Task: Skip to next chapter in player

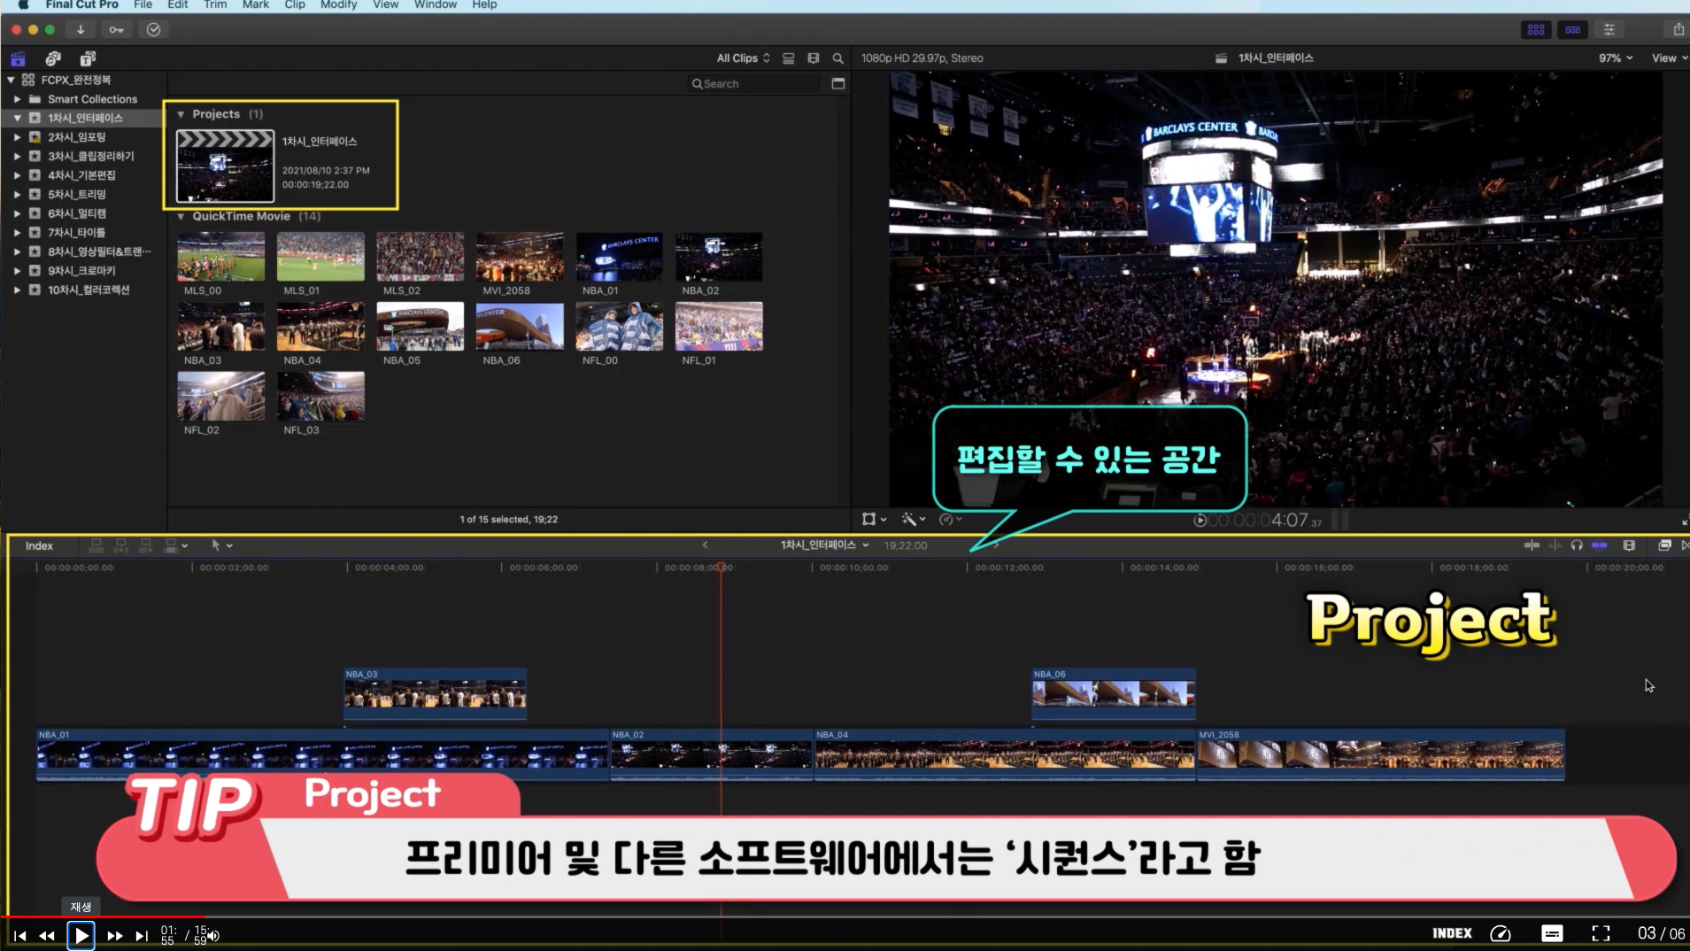Action: tap(142, 935)
